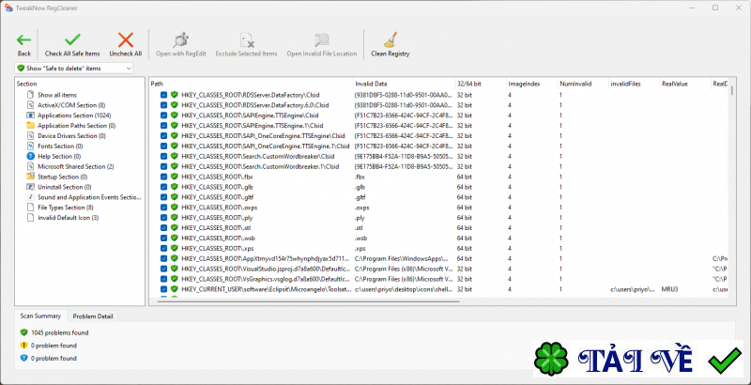This screenshot has width=751, height=385.
Task: Click green shield on RDSServer.DataFactory\Clsid row
Action: click(175, 95)
